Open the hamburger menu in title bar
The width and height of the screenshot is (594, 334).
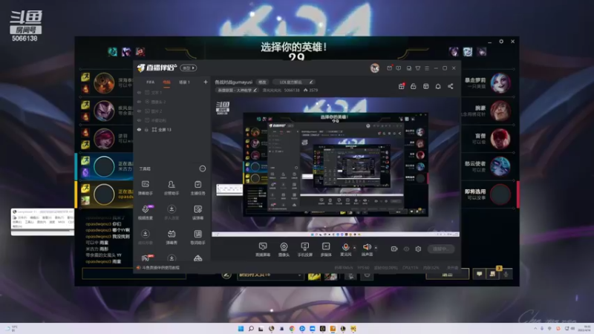pos(427,68)
